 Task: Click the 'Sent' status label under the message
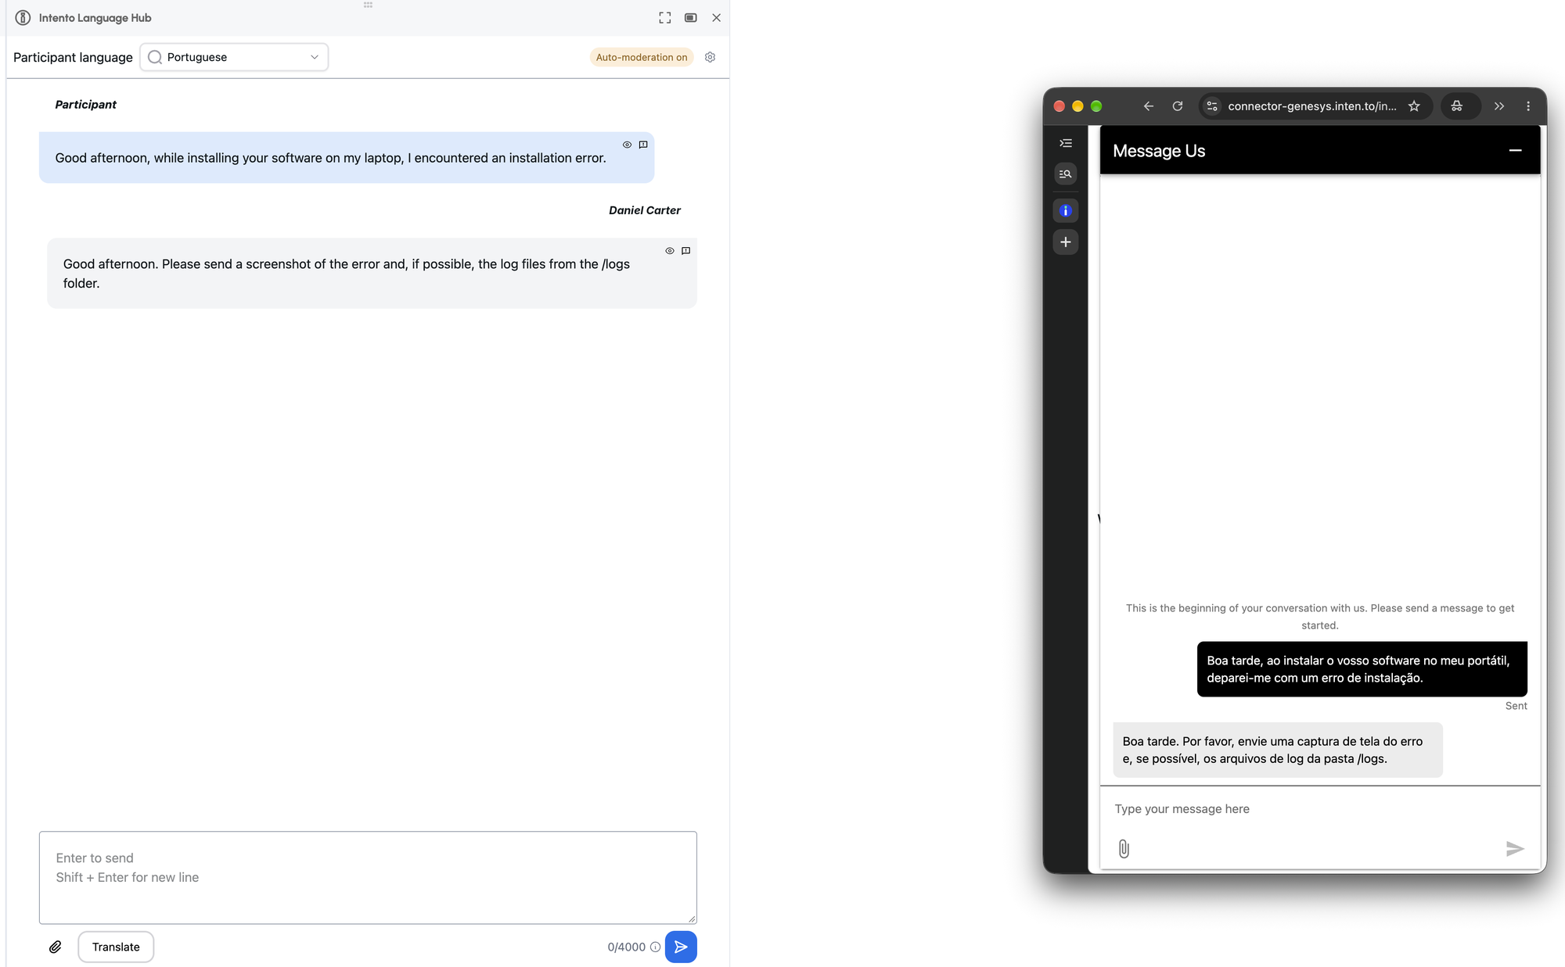(x=1516, y=706)
